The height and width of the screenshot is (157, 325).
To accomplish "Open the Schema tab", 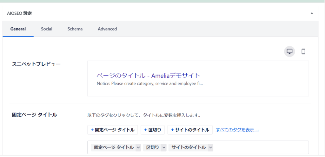I will click(x=75, y=29).
